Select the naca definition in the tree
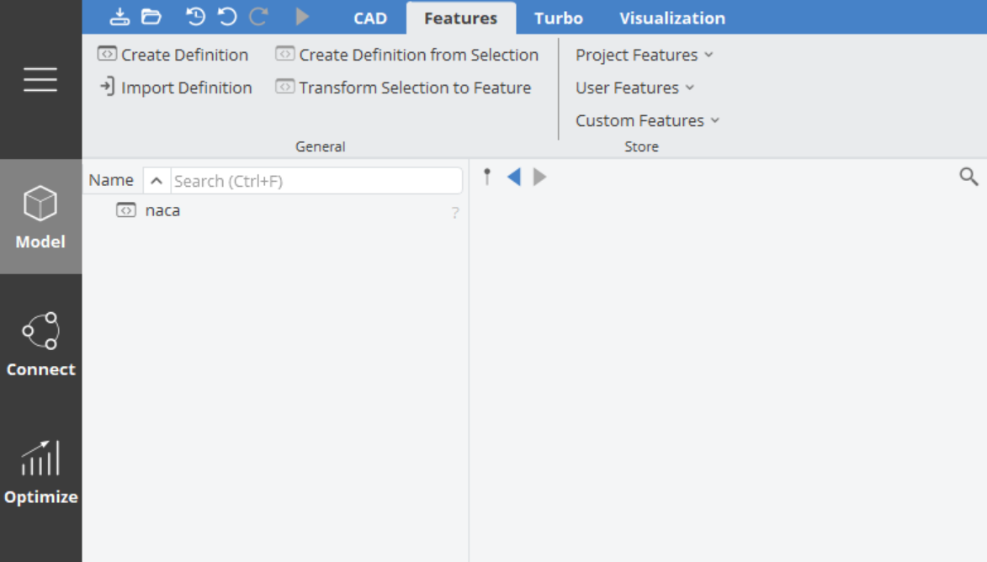The image size is (987, 562). (162, 210)
